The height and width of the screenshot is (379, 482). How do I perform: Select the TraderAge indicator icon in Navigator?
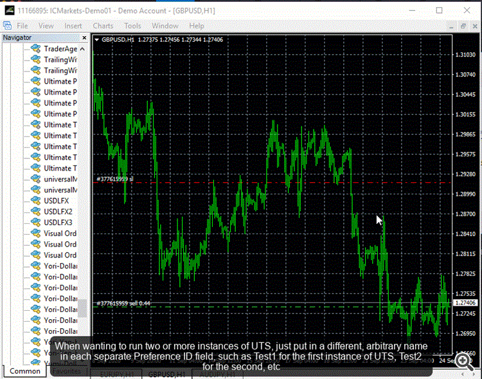(35, 49)
